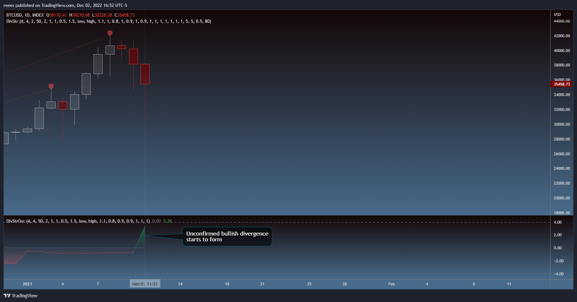Click the green oscillator spike peak at 3.36

pos(145,226)
